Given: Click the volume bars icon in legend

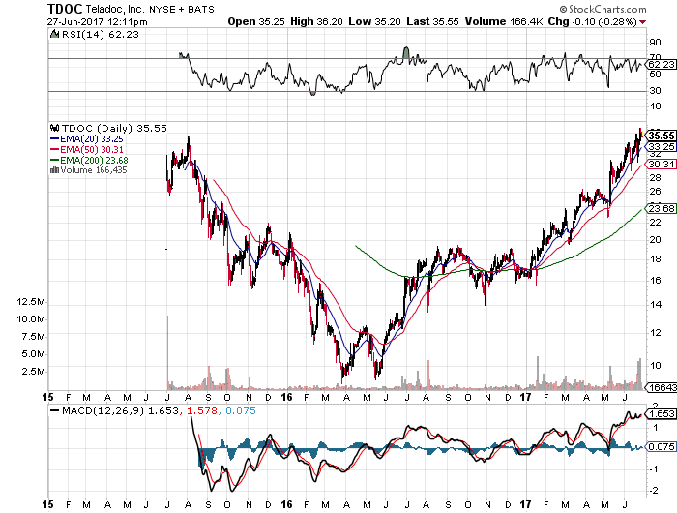Looking at the screenshot, I should (55, 169).
